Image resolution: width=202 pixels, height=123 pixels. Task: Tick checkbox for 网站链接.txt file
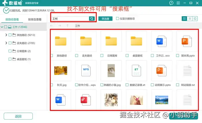[x=177, y=85]
